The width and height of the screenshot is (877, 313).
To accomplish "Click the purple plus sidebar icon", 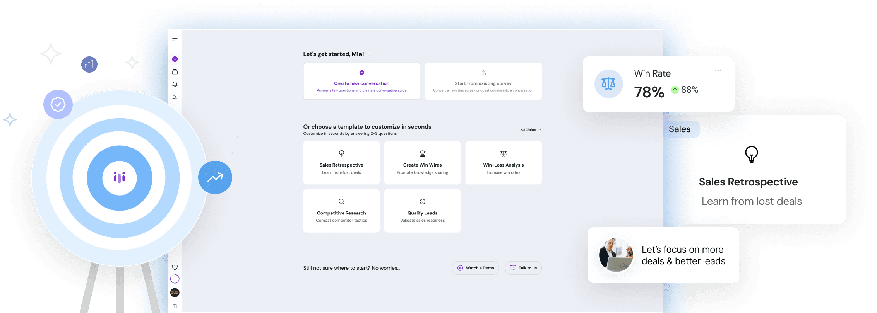I will click(175, 59).
